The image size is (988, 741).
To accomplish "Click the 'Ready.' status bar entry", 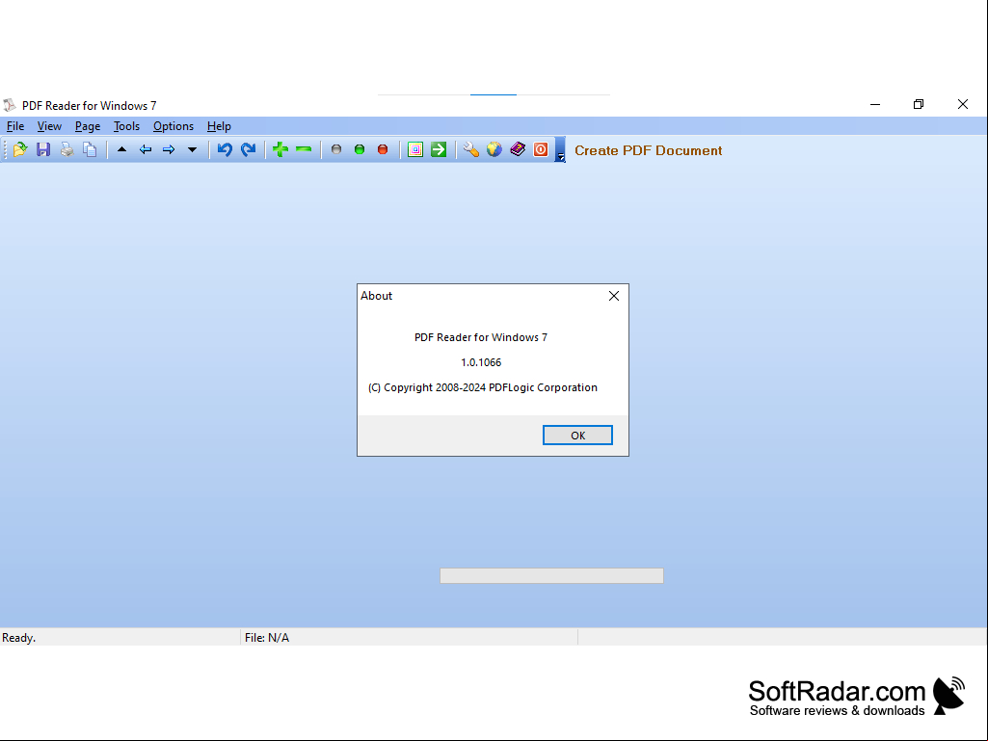I will pyautogui.click(x=19, y=638).
